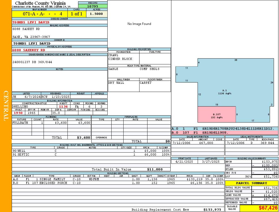This screenshot has height=212, width=279.
Task: Click the red heated square feet 1136
Action: [63, 107]
